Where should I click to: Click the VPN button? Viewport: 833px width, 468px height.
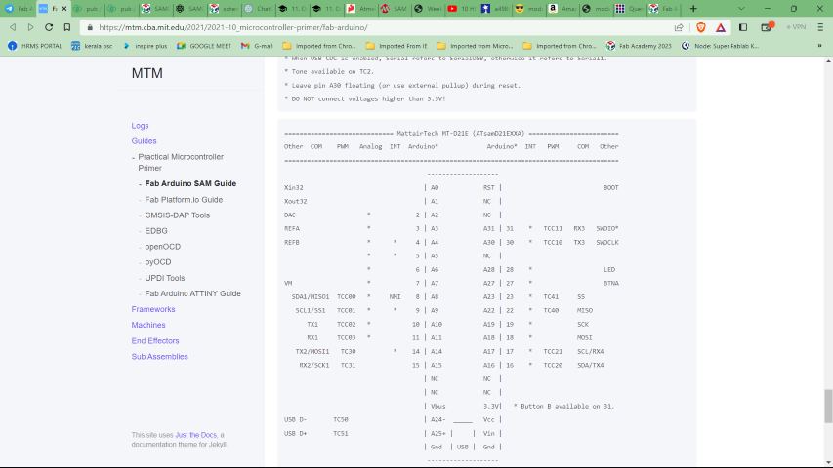point(796,27)
